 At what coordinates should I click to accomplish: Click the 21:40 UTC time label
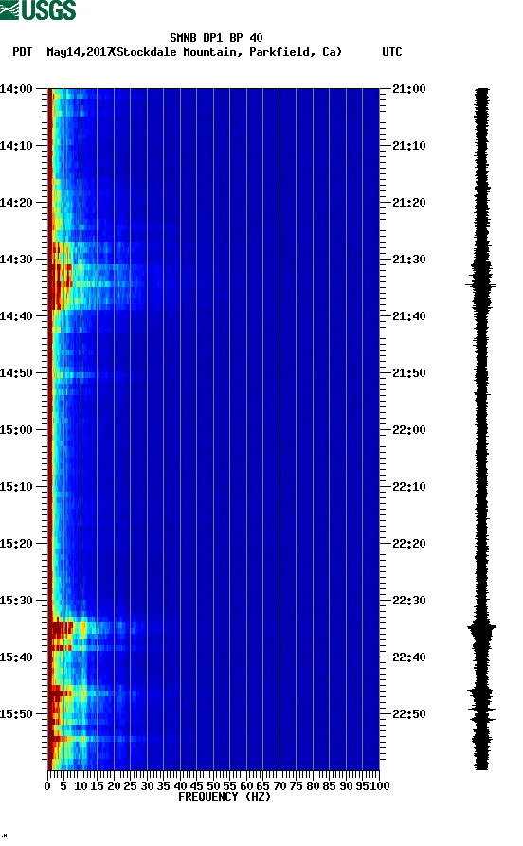coord(409,316)
